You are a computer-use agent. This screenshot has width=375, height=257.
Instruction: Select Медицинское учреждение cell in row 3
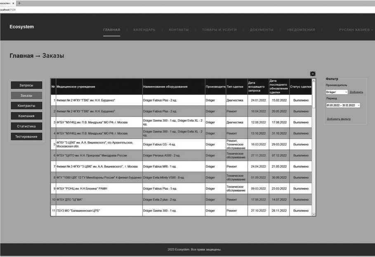pos(99,123)
